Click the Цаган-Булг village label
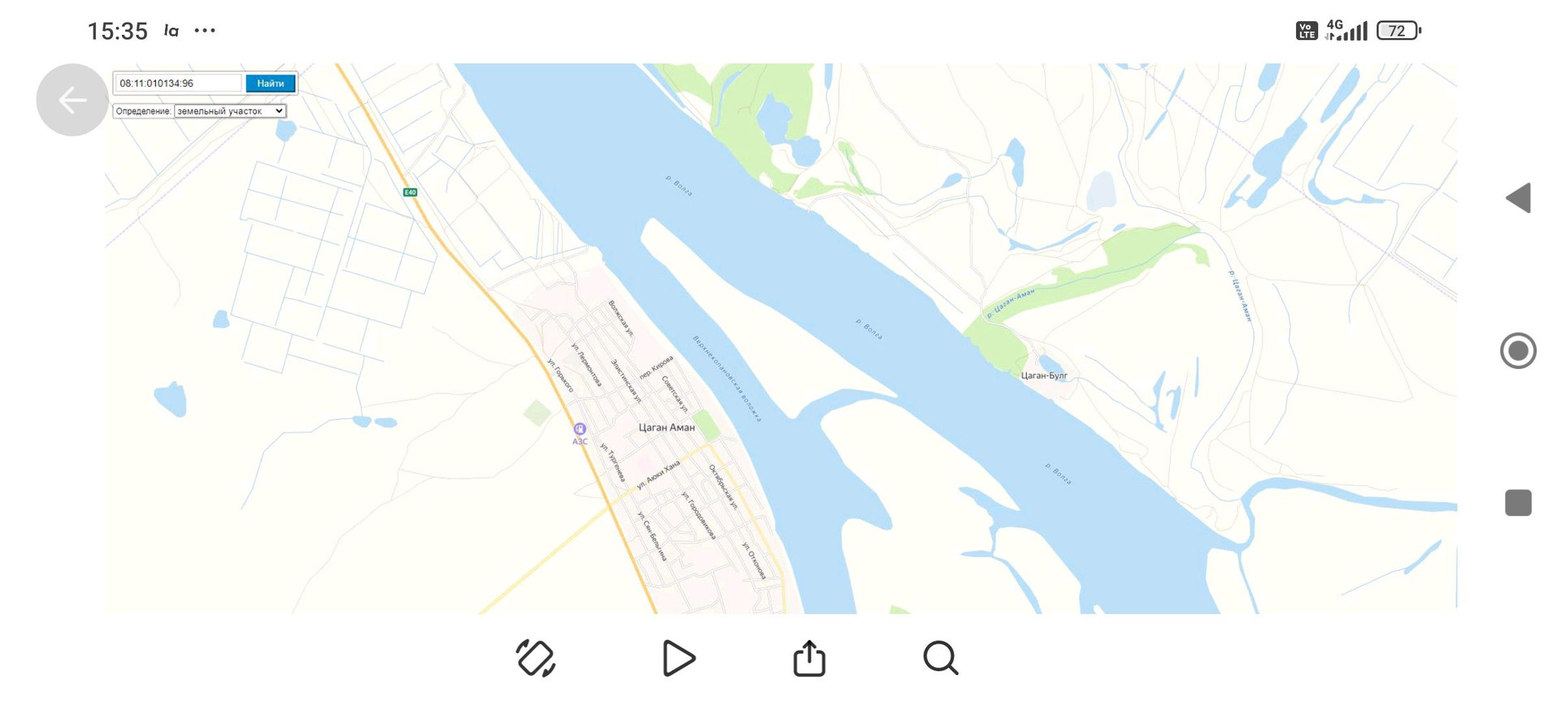The image size is (1561, 702). click(x=1045, y=375)
